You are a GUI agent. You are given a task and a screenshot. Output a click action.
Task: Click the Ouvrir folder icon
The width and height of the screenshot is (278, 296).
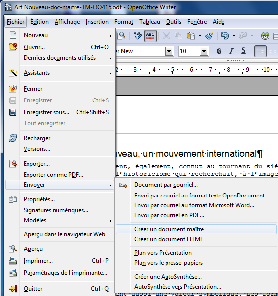pyautogui.click(x=13, y=47)
